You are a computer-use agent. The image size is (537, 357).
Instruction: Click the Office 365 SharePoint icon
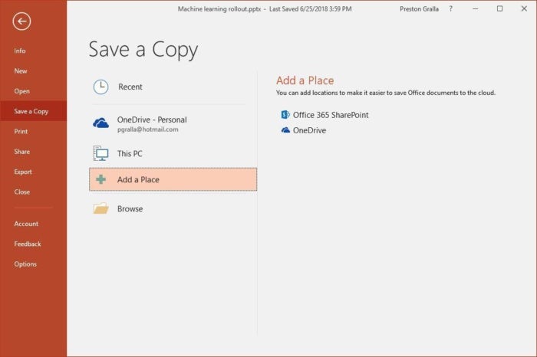tap(285, 115)
